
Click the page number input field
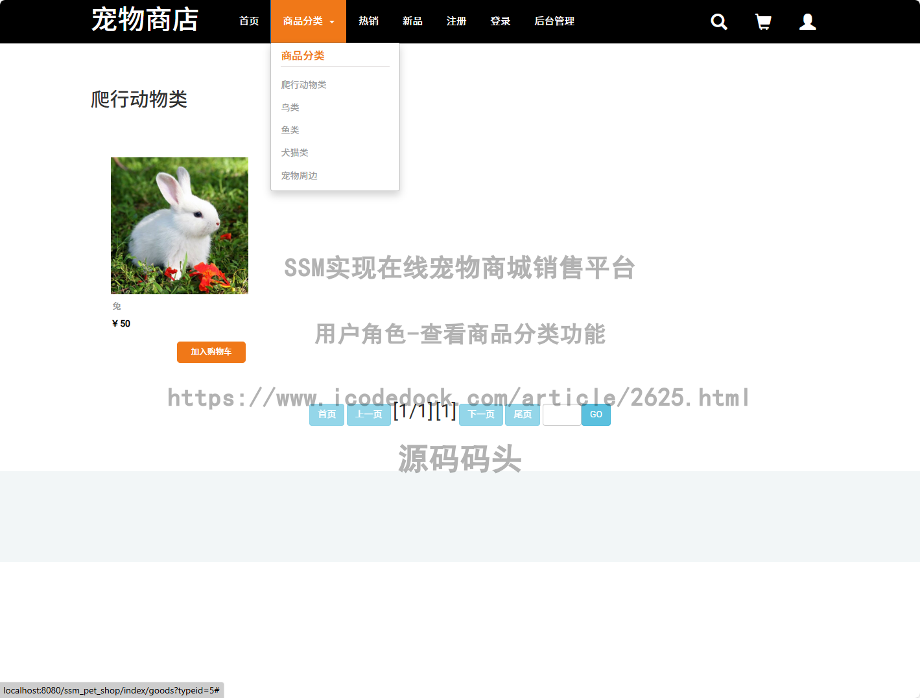[x=561, y=415]
